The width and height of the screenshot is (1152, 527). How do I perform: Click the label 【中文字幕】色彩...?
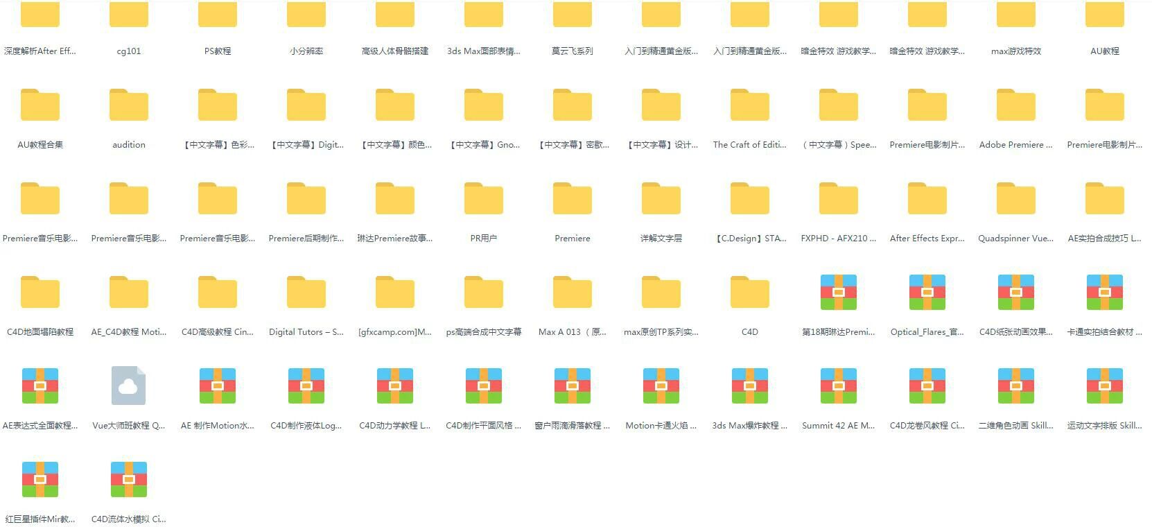(x=218, y=144)
